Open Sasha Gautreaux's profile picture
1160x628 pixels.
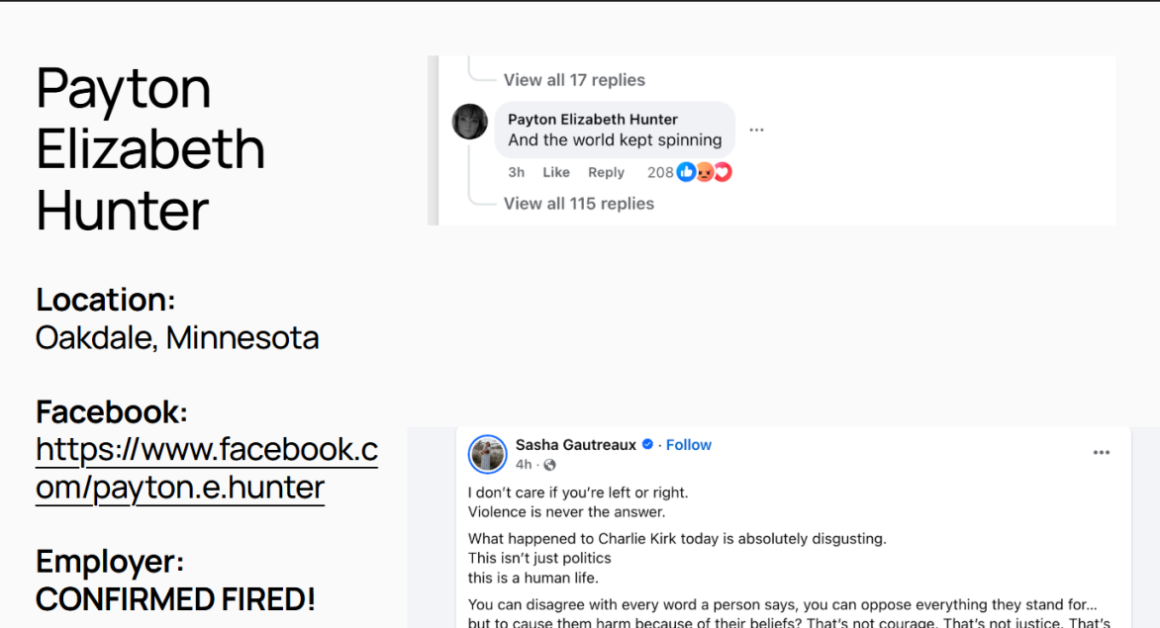pos(488,454)
